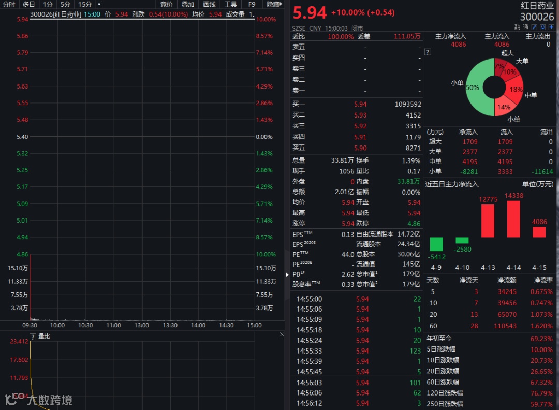Click the 跌停 limit-down price 4.86
The height and width of the screenshot is (410, 559).
pyautogui.click(x=414, y=224)
